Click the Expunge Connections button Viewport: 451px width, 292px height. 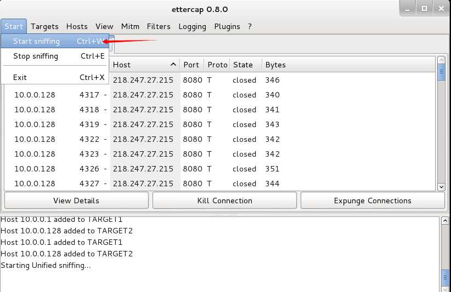tap(373, 201)
